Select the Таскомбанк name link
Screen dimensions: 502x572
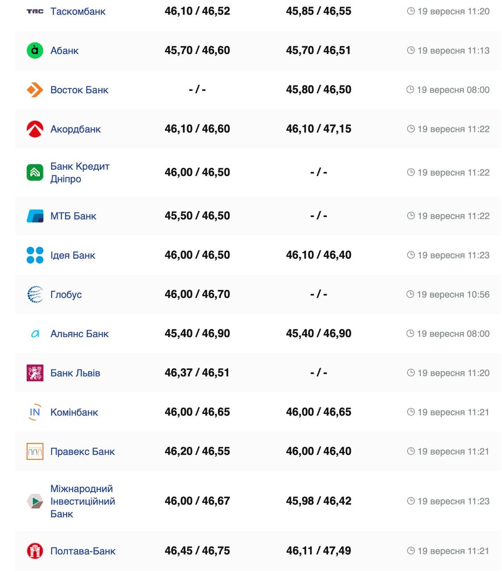(x=78, y=11)
